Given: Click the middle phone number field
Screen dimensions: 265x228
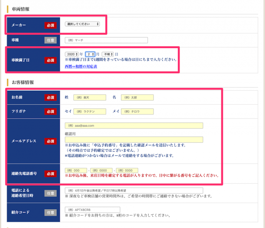Looking at the screenshot, I should (x=102, y=170).
